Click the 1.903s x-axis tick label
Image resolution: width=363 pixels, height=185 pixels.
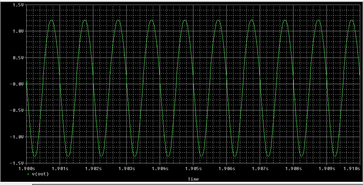[127, 168]
